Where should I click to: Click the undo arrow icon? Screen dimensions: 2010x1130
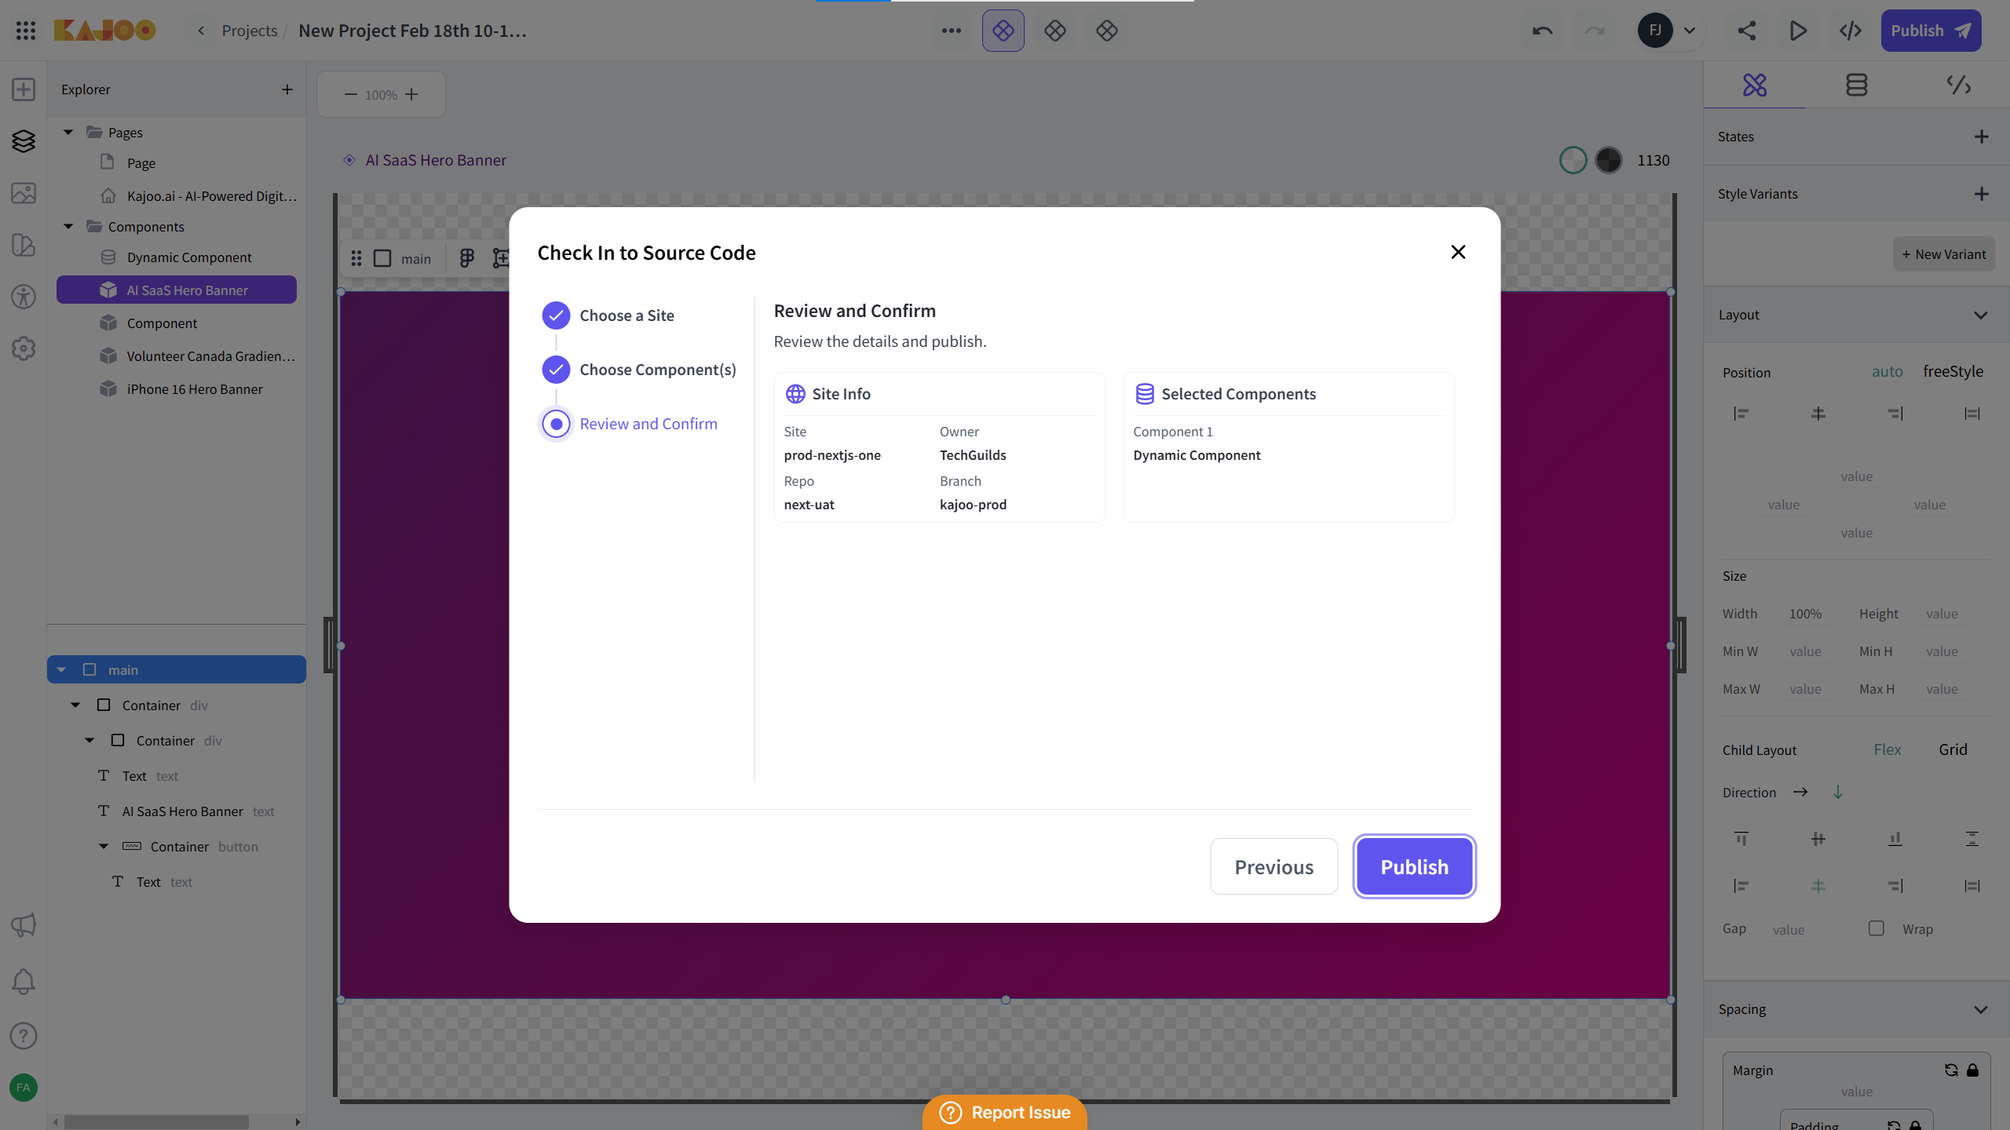coord(1542,31)
